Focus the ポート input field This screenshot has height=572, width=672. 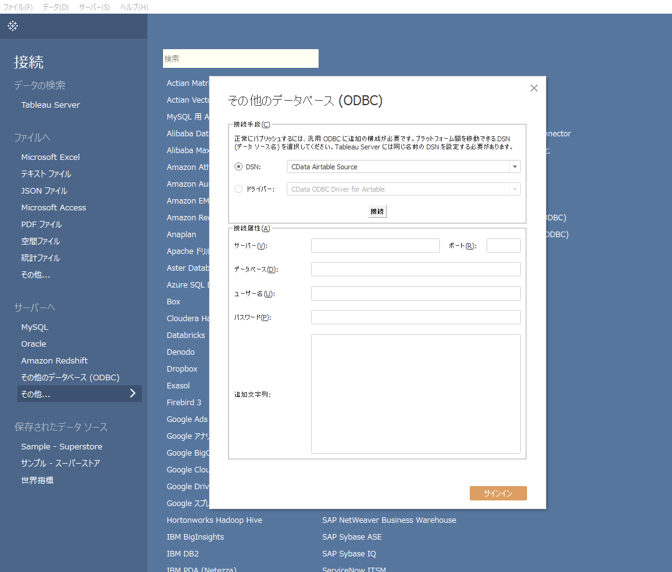[x=503, y=246]
